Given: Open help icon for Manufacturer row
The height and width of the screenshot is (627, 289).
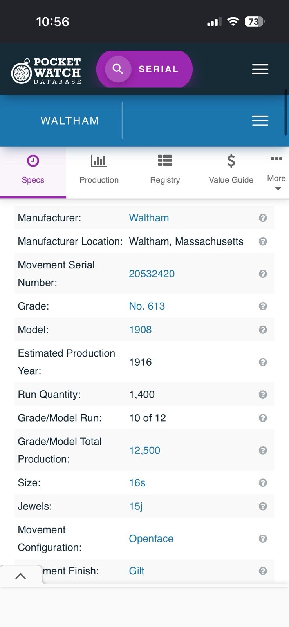Looking at the screenshot, I should pos(263,218).
